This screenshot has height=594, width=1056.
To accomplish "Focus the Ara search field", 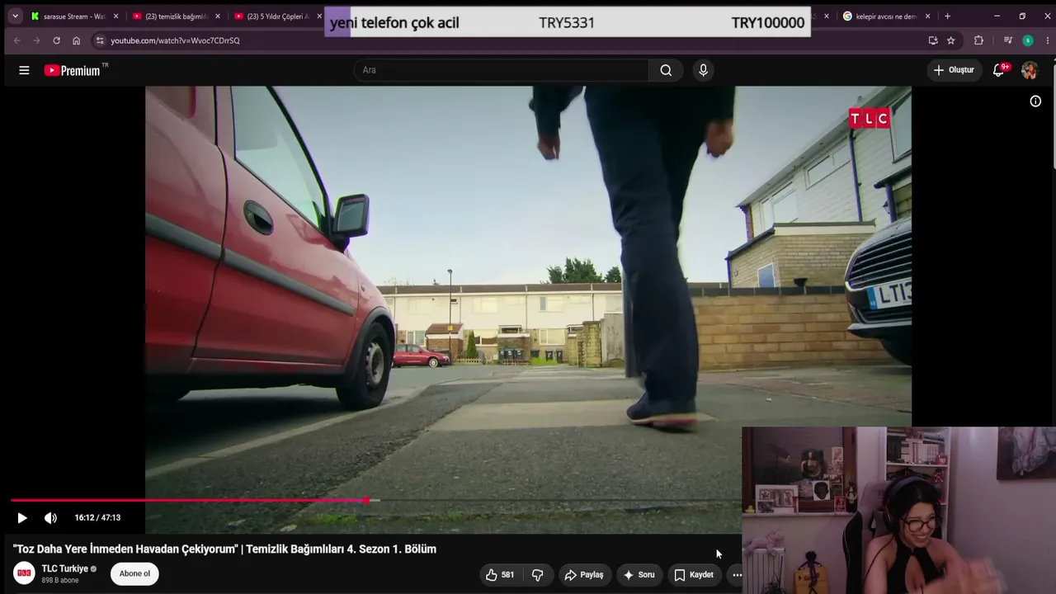I will [502, 70].
